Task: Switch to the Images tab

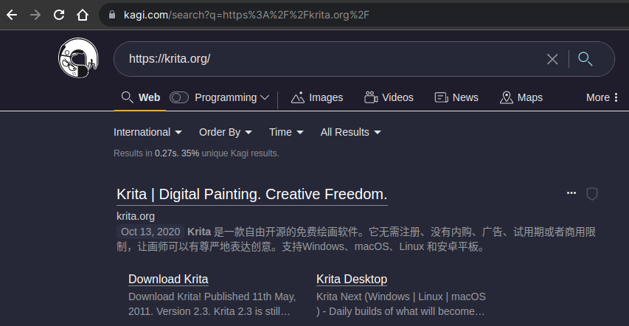Action: coord(318,97)
